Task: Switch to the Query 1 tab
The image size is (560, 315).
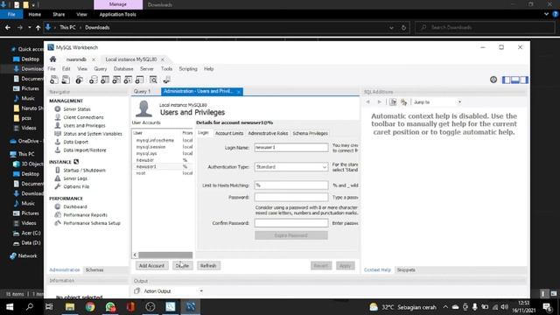Action: click(x=142, y=91)
